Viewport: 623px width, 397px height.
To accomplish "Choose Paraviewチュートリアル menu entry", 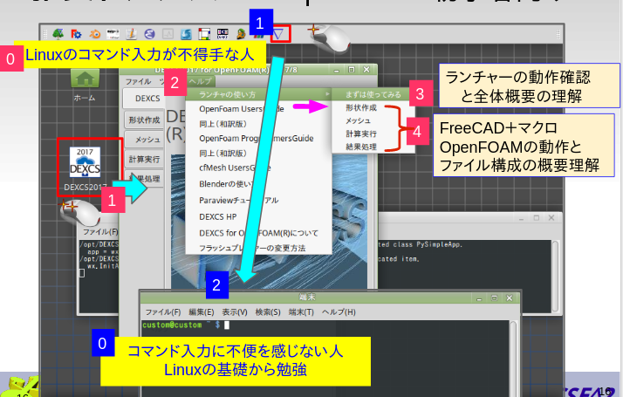I will pyautogui.click(x=238, y=201).
